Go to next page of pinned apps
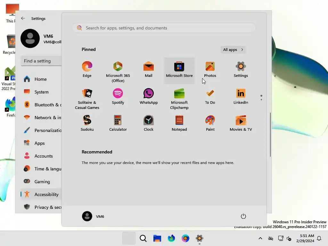Viewport: 328px width, 246px height. [261, 99]
